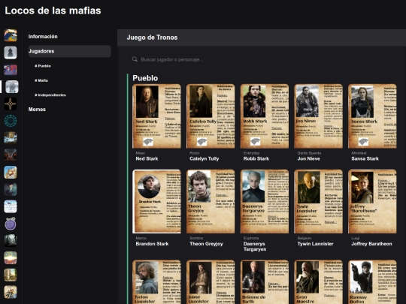Open the blue and yellow bird icon in sidebar
Viewport: 406px width, 304px height.
11,35
